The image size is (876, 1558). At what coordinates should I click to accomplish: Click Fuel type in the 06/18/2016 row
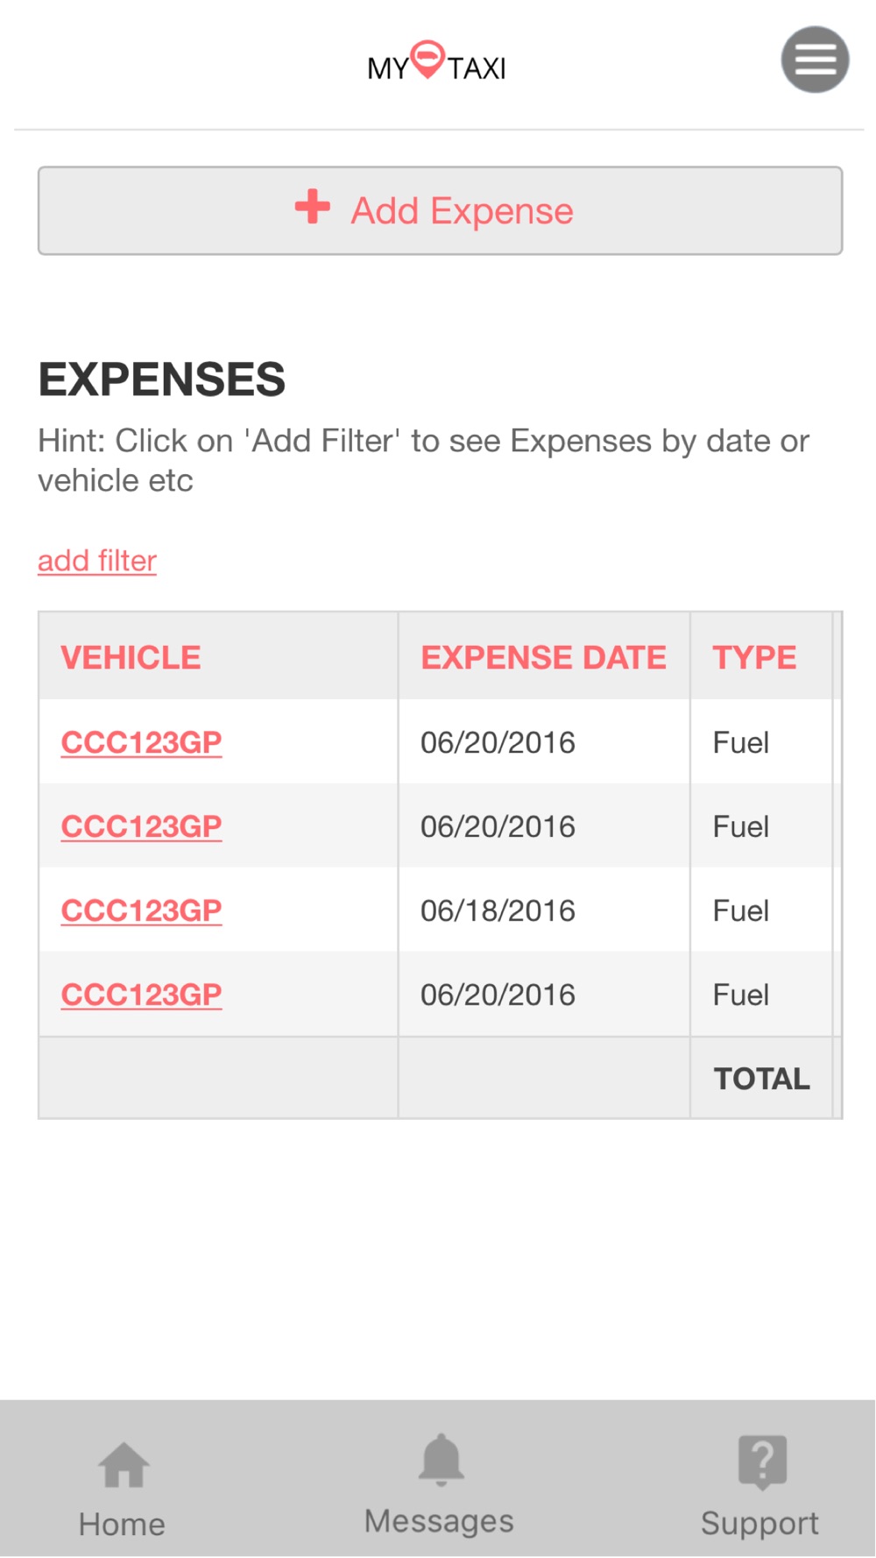pyautogui.click(x=740, y=910)
